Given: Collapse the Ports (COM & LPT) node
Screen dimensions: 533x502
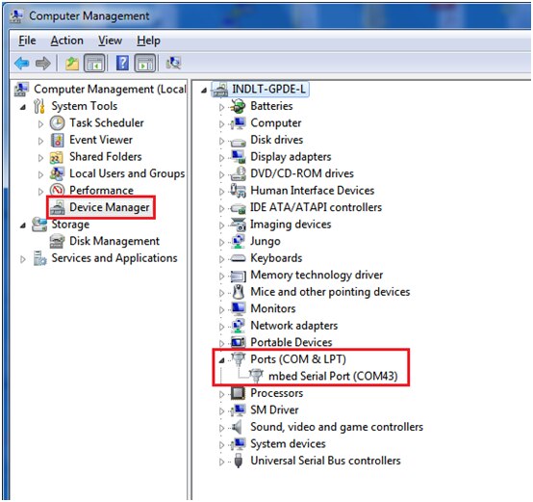Looking at the screenshot, I should point(221,360).
